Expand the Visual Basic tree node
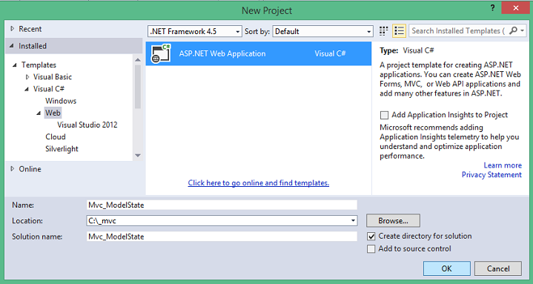Image resolution: width=533 pixels, height=284 pixels. (27, 77)
